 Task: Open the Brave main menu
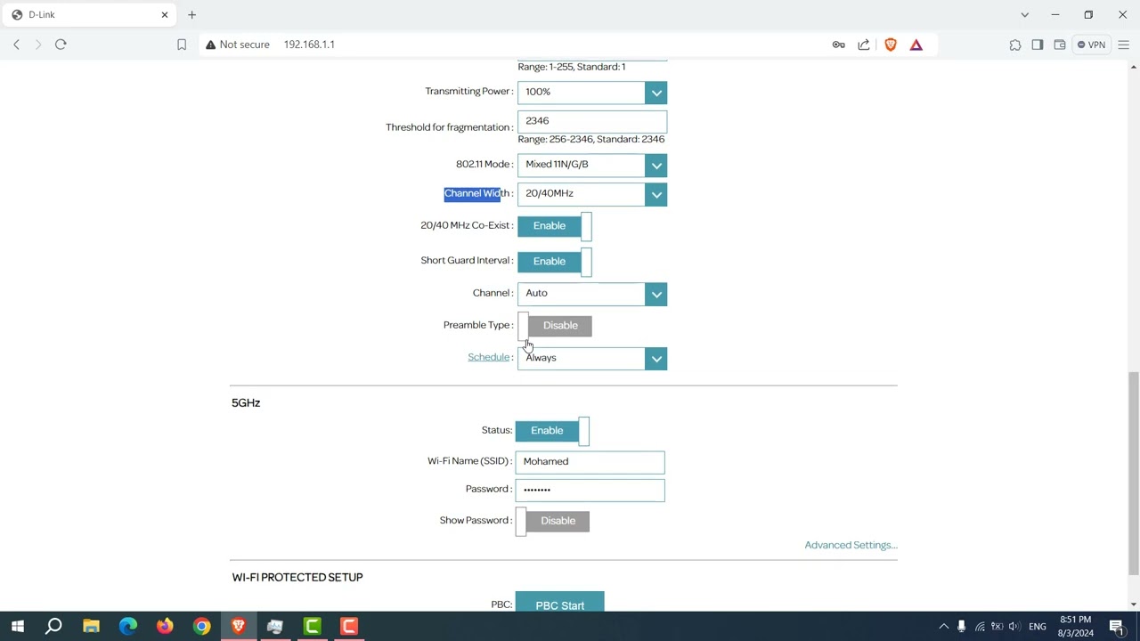point(1123,45)
